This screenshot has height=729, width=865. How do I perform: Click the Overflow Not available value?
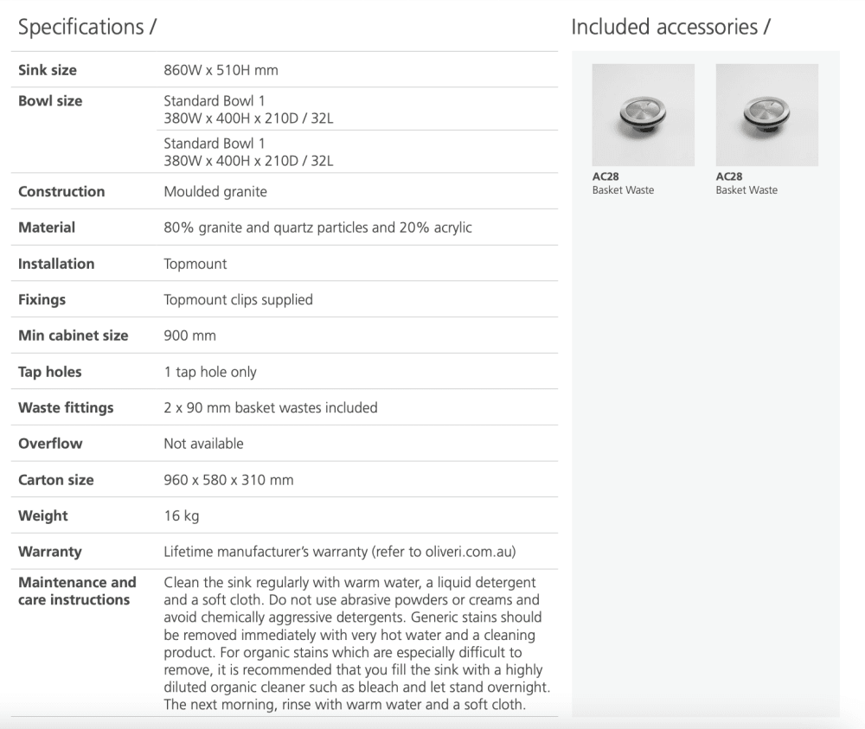(x=203, y=444)
